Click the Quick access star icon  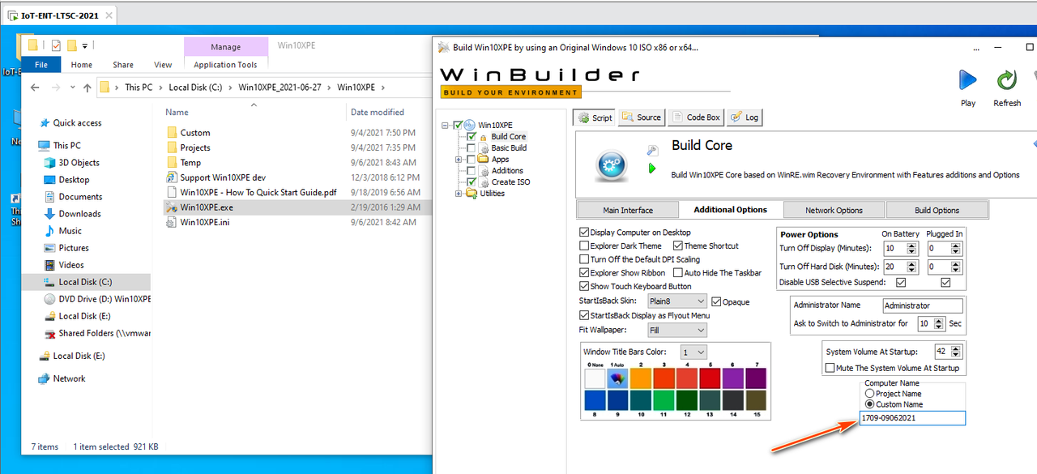click(45, 123)
